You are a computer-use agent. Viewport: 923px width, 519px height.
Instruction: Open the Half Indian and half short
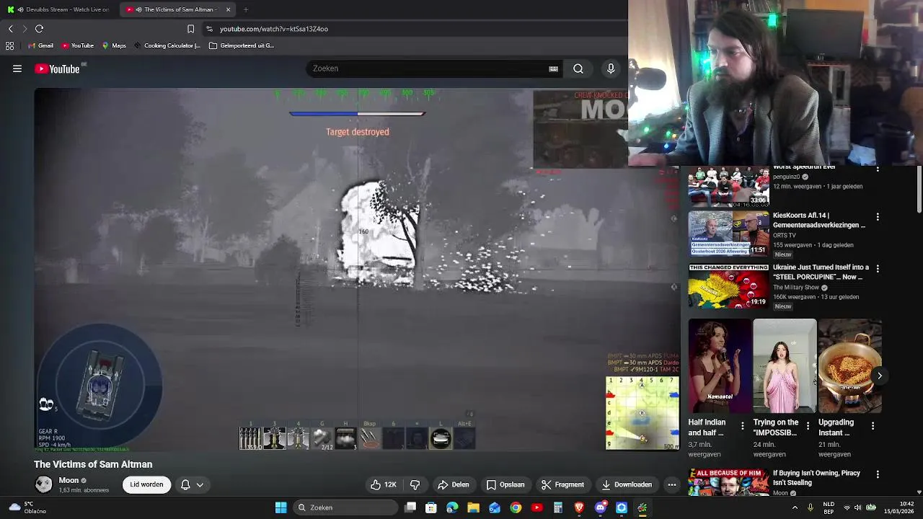[720, 365]
